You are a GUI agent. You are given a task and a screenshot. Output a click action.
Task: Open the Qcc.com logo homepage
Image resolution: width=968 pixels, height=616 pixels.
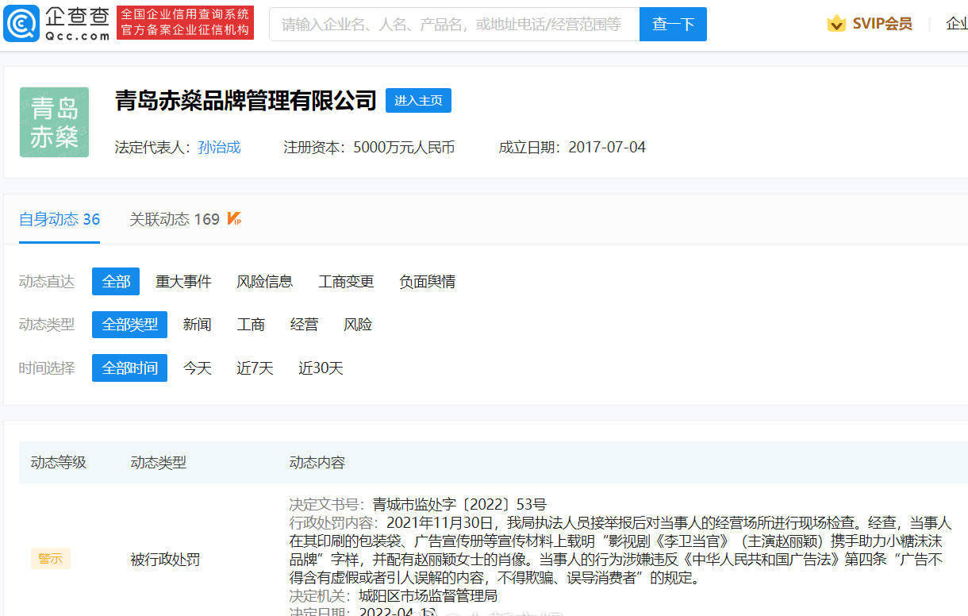coord(56,24)
